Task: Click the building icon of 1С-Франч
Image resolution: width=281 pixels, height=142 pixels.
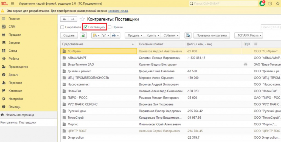Action: coord(64,51)
